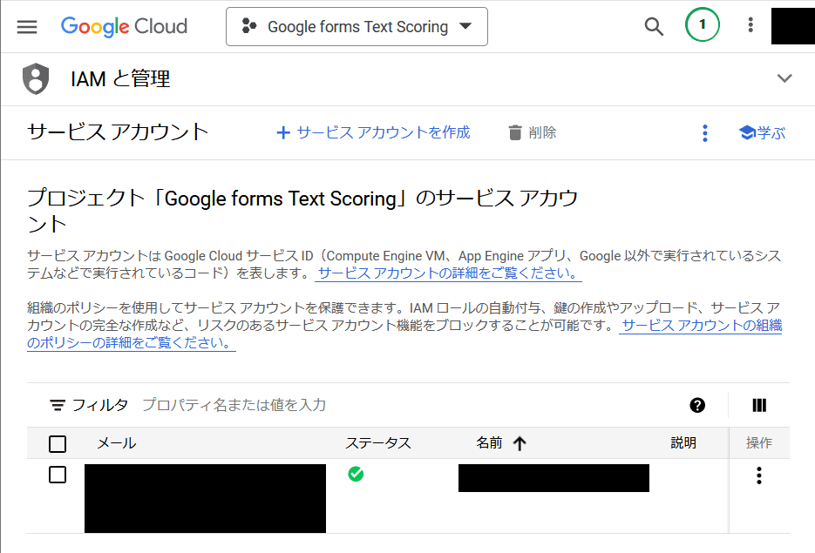Open link サービス アカウントの詳細をご覧ください。
This screenshot has height=553, width=815.
(448, 273)
